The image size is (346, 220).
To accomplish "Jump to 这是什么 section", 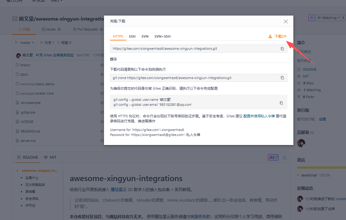I will point(32,178).
